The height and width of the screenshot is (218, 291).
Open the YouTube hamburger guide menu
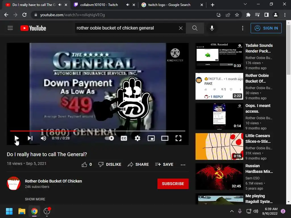point(10,28)
